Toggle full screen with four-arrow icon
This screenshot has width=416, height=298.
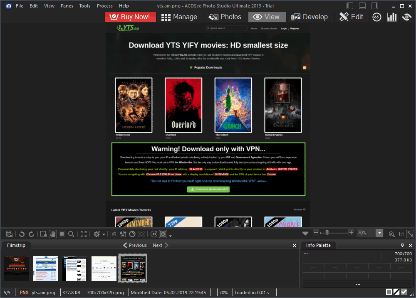click(x=84, y=234)
